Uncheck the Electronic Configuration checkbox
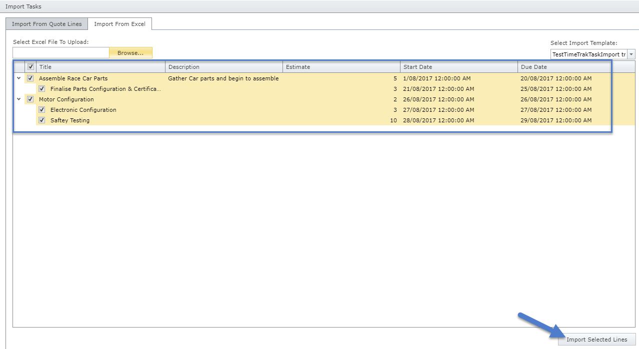 pos(42,110)
